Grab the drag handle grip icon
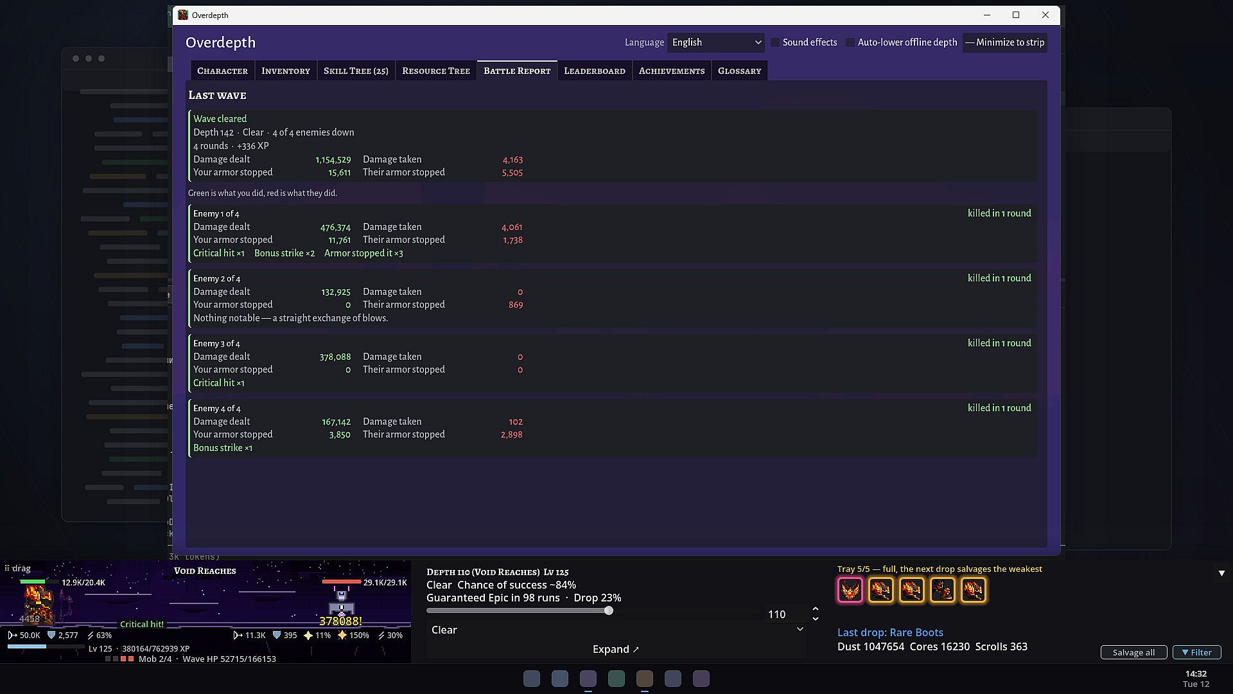Image resolution: width=1233 pixels, height=694 pixels. click(7, 568)
